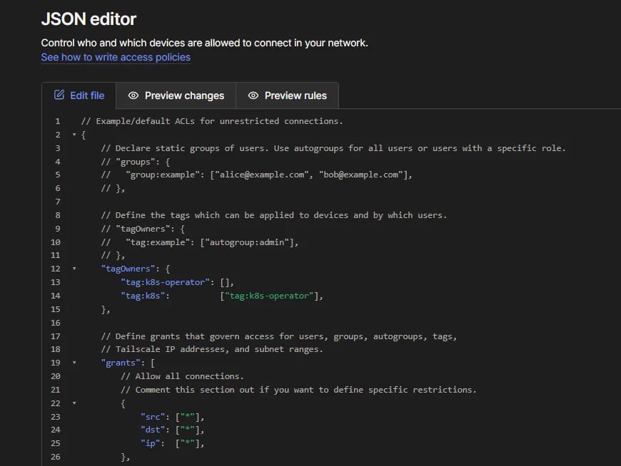Click the commented "tagOwners": { line 9
Image resolution: width=621 pixels, height=466 pixels.
[143, 229]
